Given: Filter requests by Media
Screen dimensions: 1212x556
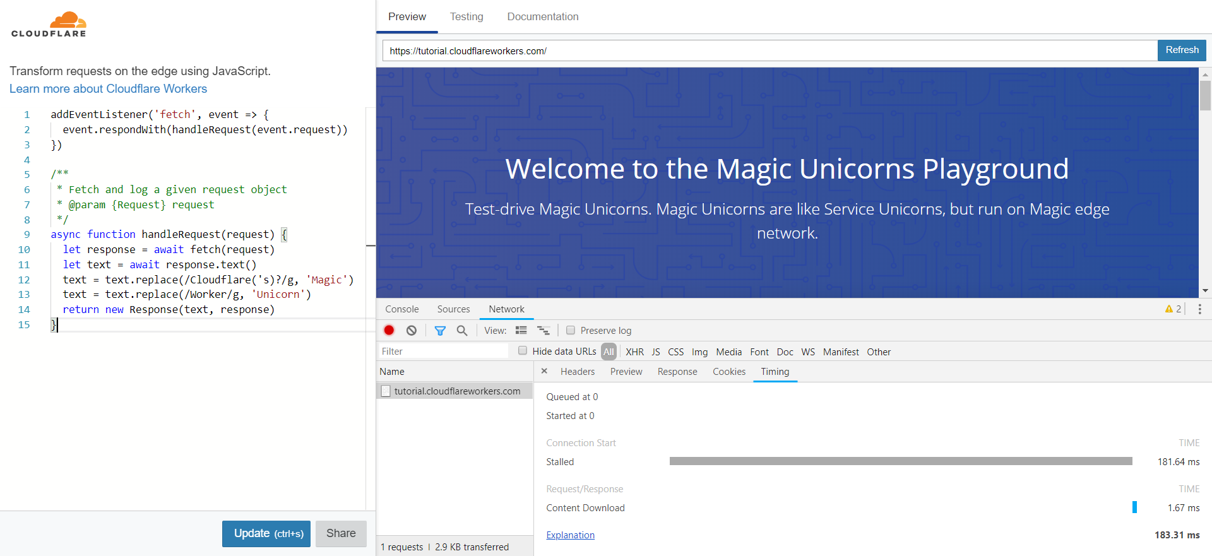Looking at the screenshot, I should [728, 352].
